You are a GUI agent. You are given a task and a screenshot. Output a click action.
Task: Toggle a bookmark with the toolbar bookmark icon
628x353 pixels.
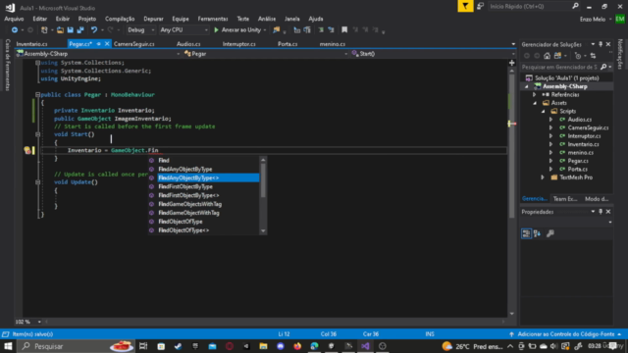click(x=344, y=30)
